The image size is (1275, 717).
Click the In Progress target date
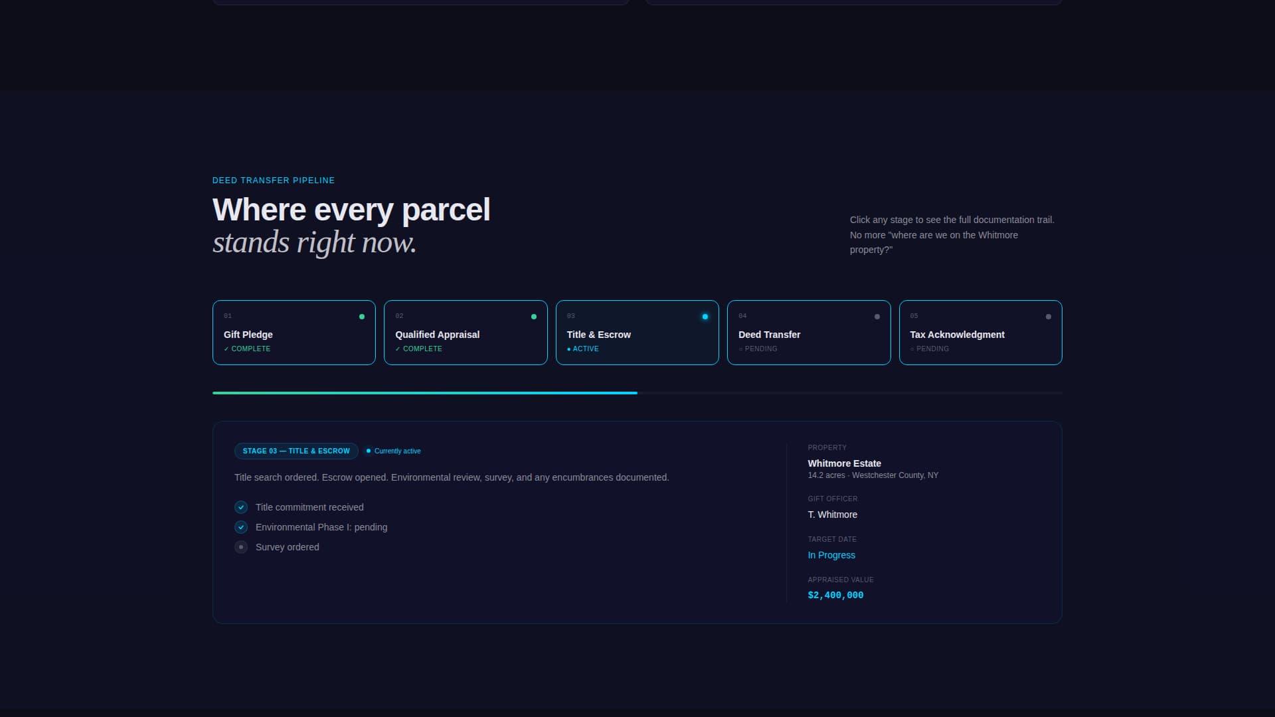pos(831,555)
